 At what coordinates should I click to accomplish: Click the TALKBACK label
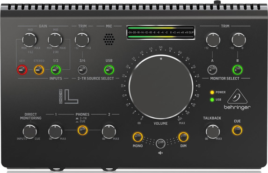click(212, 118)
